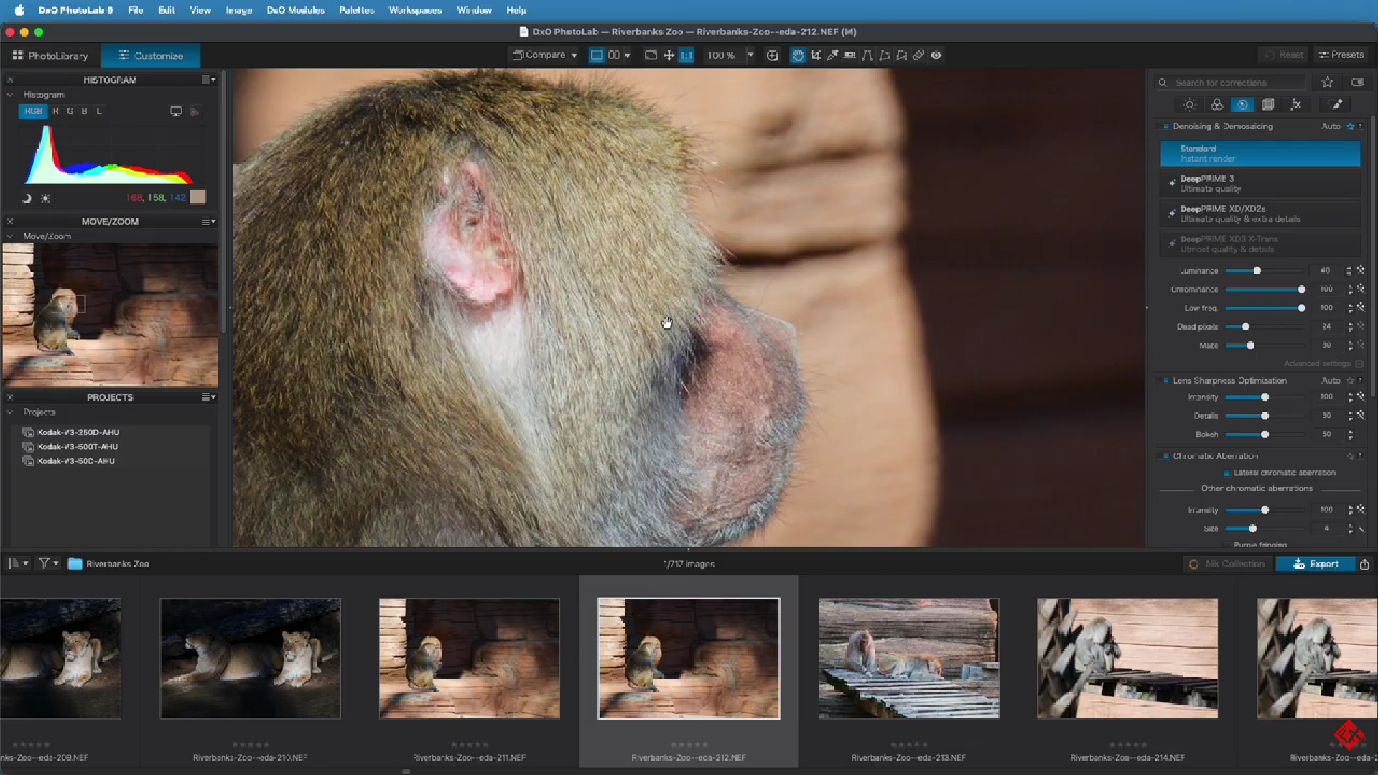This screenshot has width=1378, height=775.
Task: Collapse the Histogram section chevron
Action: coord(10,95)
